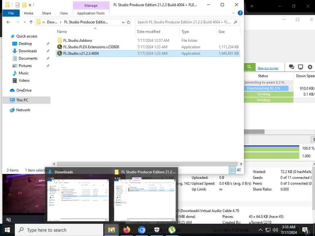Open Chrome from taskbar

point(142,230)
